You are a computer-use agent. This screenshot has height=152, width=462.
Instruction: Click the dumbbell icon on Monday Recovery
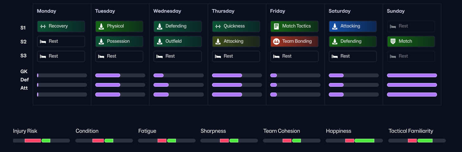pyautogui.click(x=43, y=26)
